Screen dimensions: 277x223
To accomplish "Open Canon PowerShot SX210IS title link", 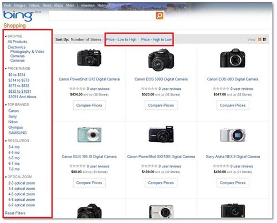I will tap(161, 156).
